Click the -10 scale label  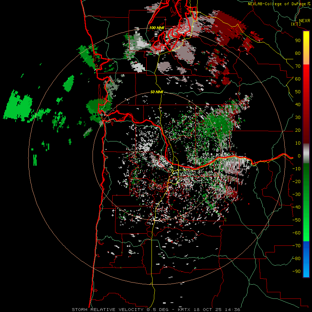point(296,169)
